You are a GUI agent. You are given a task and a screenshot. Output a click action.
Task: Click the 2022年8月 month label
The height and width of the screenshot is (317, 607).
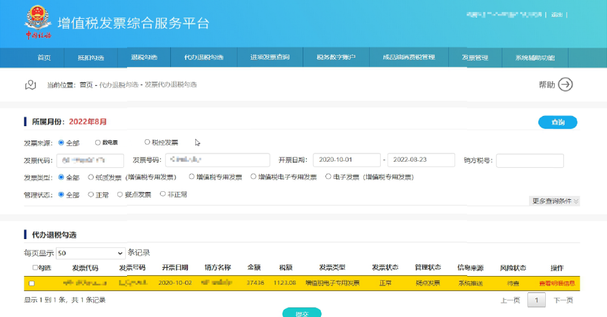coord(88,122)
